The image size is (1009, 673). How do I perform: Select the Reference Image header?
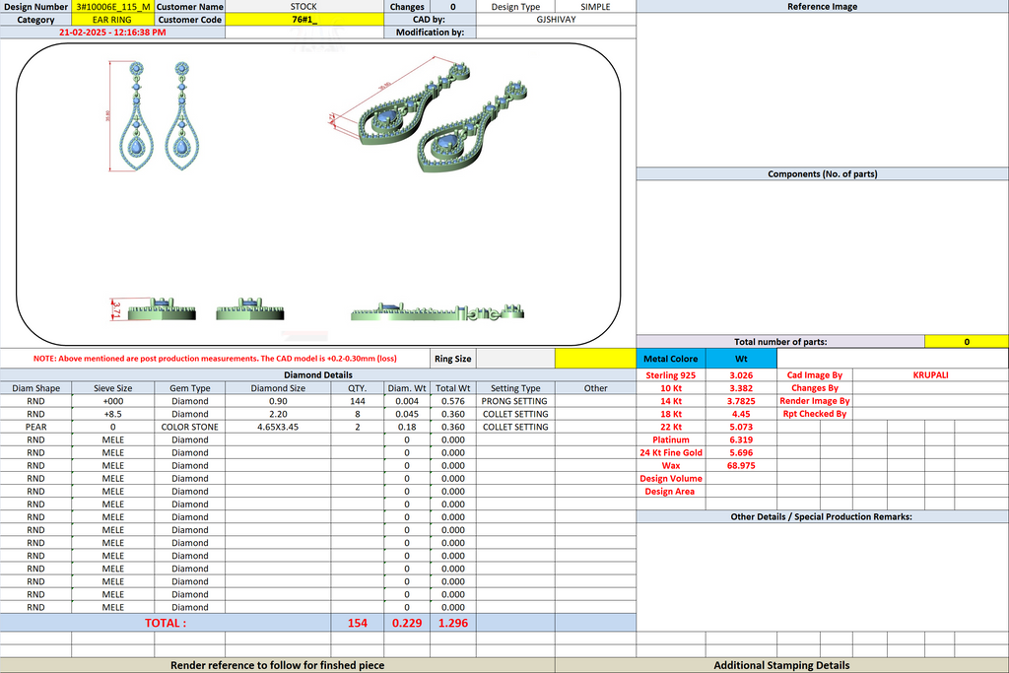point(823,7)
